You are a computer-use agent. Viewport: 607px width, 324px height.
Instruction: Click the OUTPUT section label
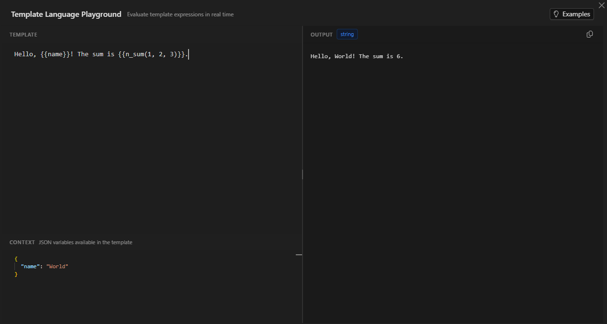(321, 35)
